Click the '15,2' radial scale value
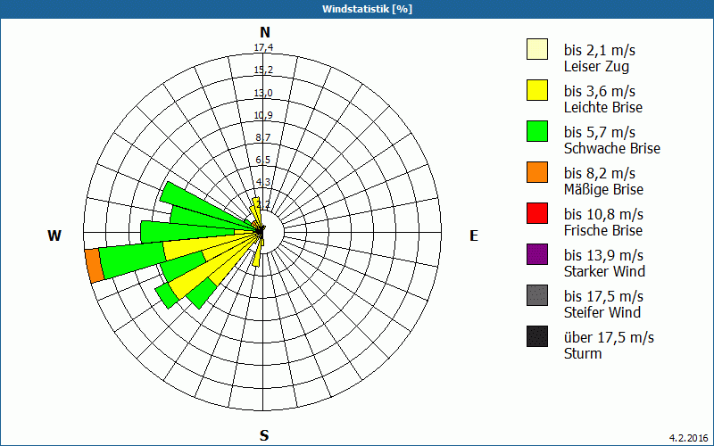 click(x=263, y=70)
